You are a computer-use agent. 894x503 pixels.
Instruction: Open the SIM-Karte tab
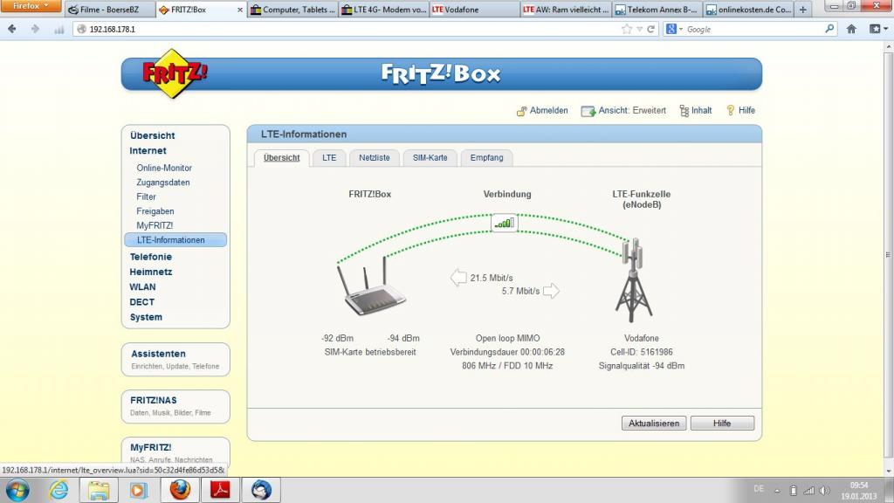[430, 158]
